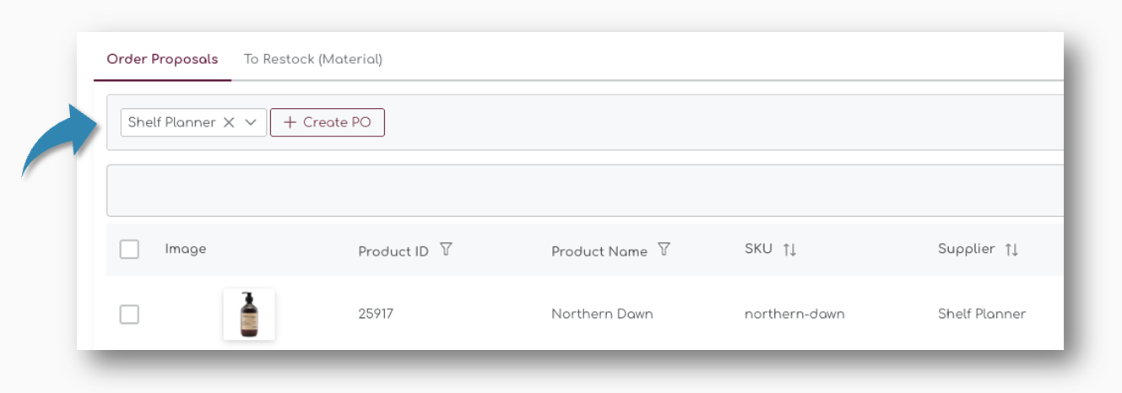The height and width of the screenshot is (393, 1122).
Task: Expand the supplier dropdown chevron
Action: coord(251,122)
